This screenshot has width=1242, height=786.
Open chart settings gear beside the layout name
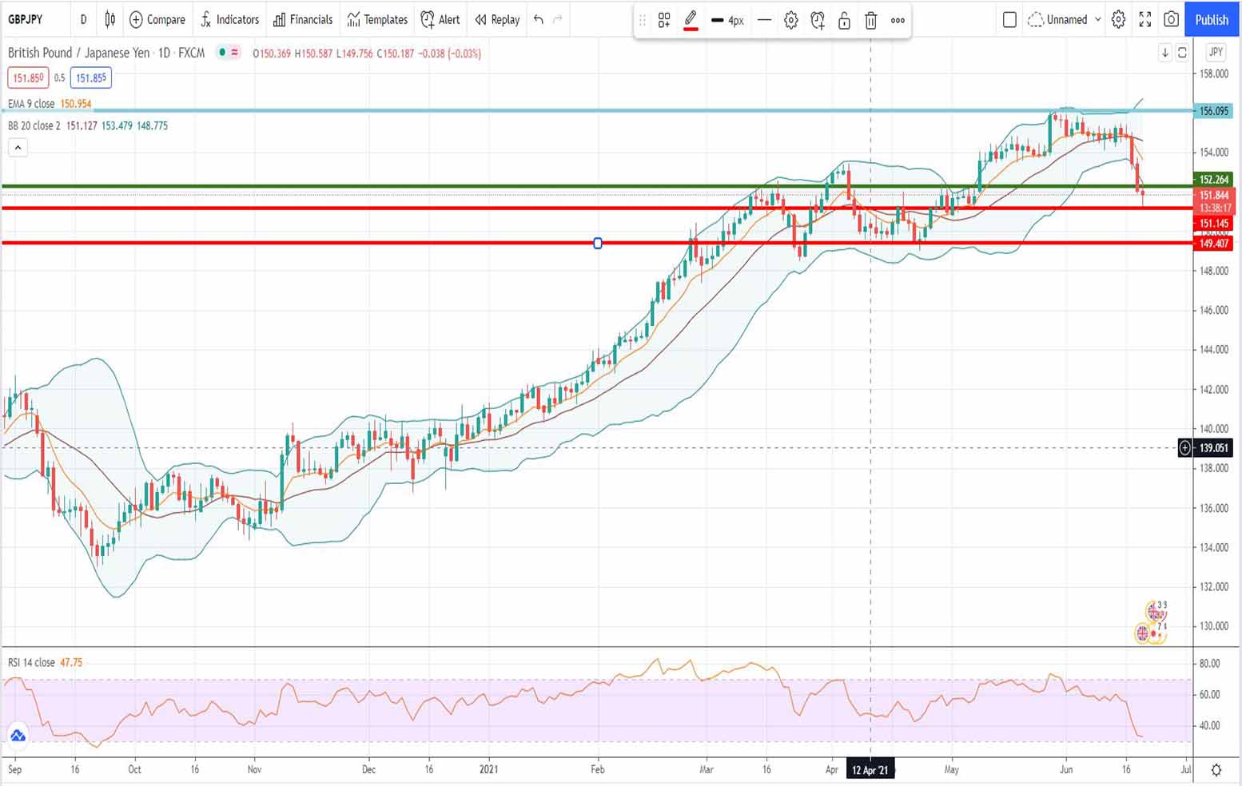point(1118,19)
